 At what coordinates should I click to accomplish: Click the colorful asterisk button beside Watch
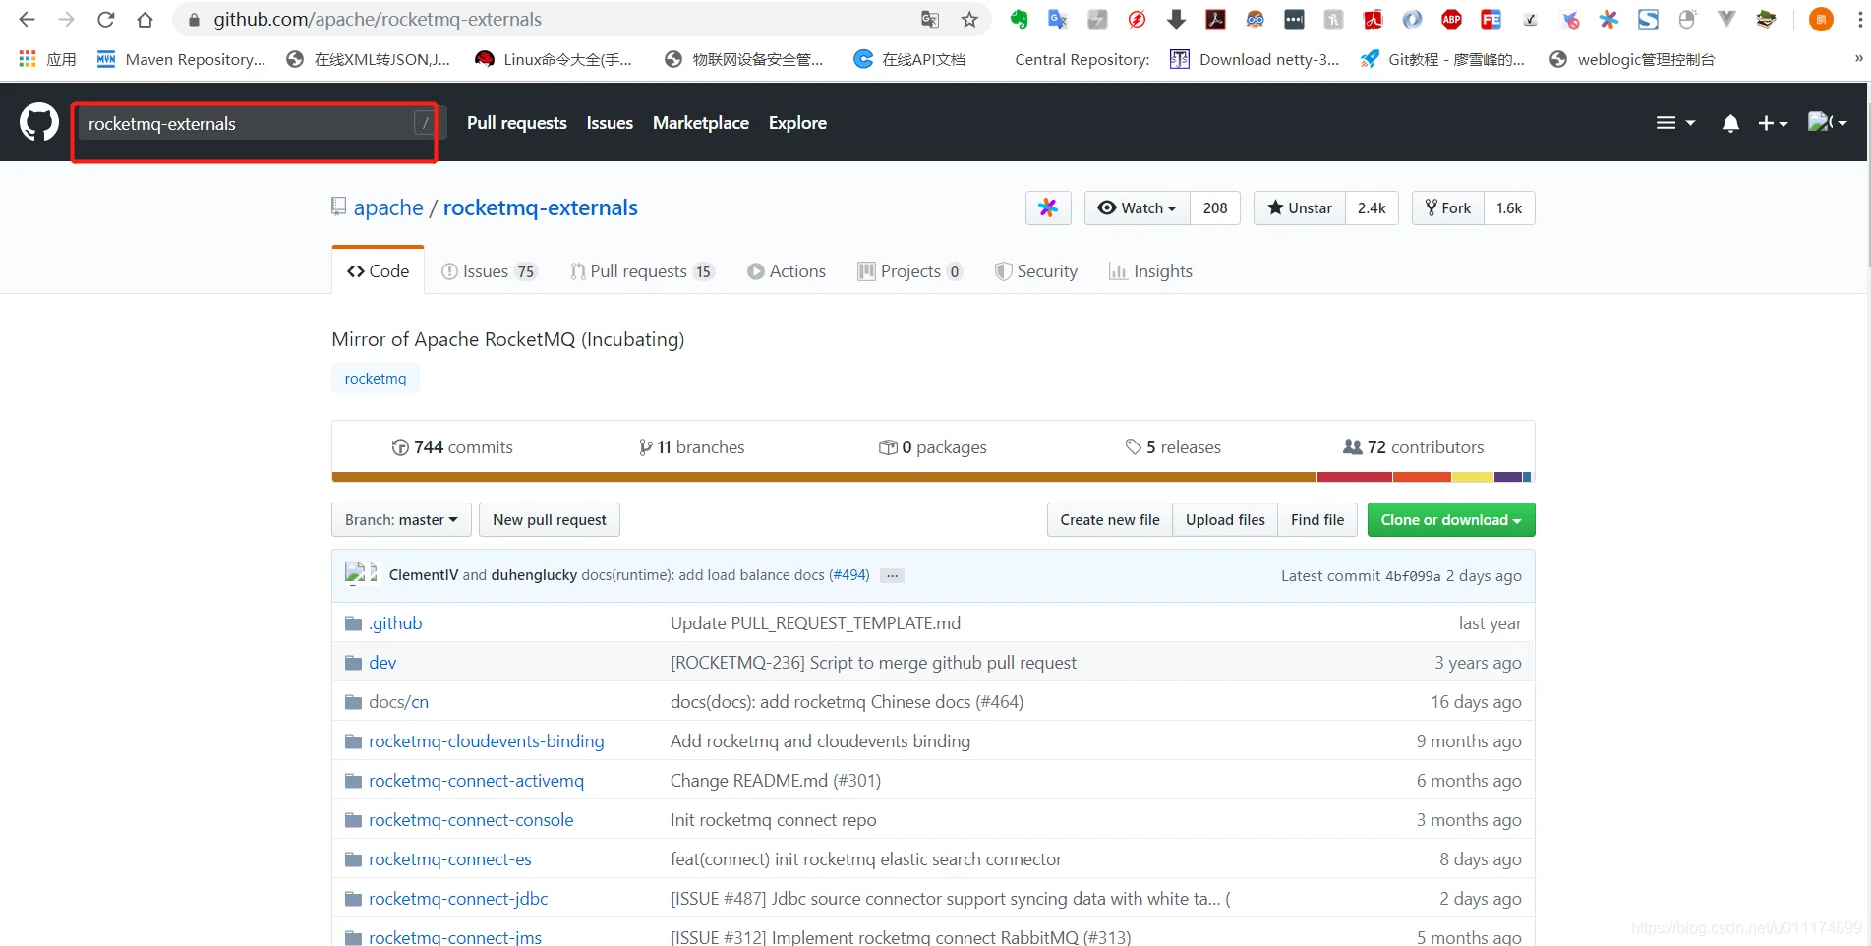pyautogui.click(x=1048, y=207)
